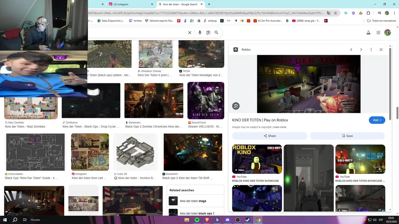Viewport: 399px width, 224px height.
Task: Open Chrome three-dot menu
Action: tap(394, 13)
